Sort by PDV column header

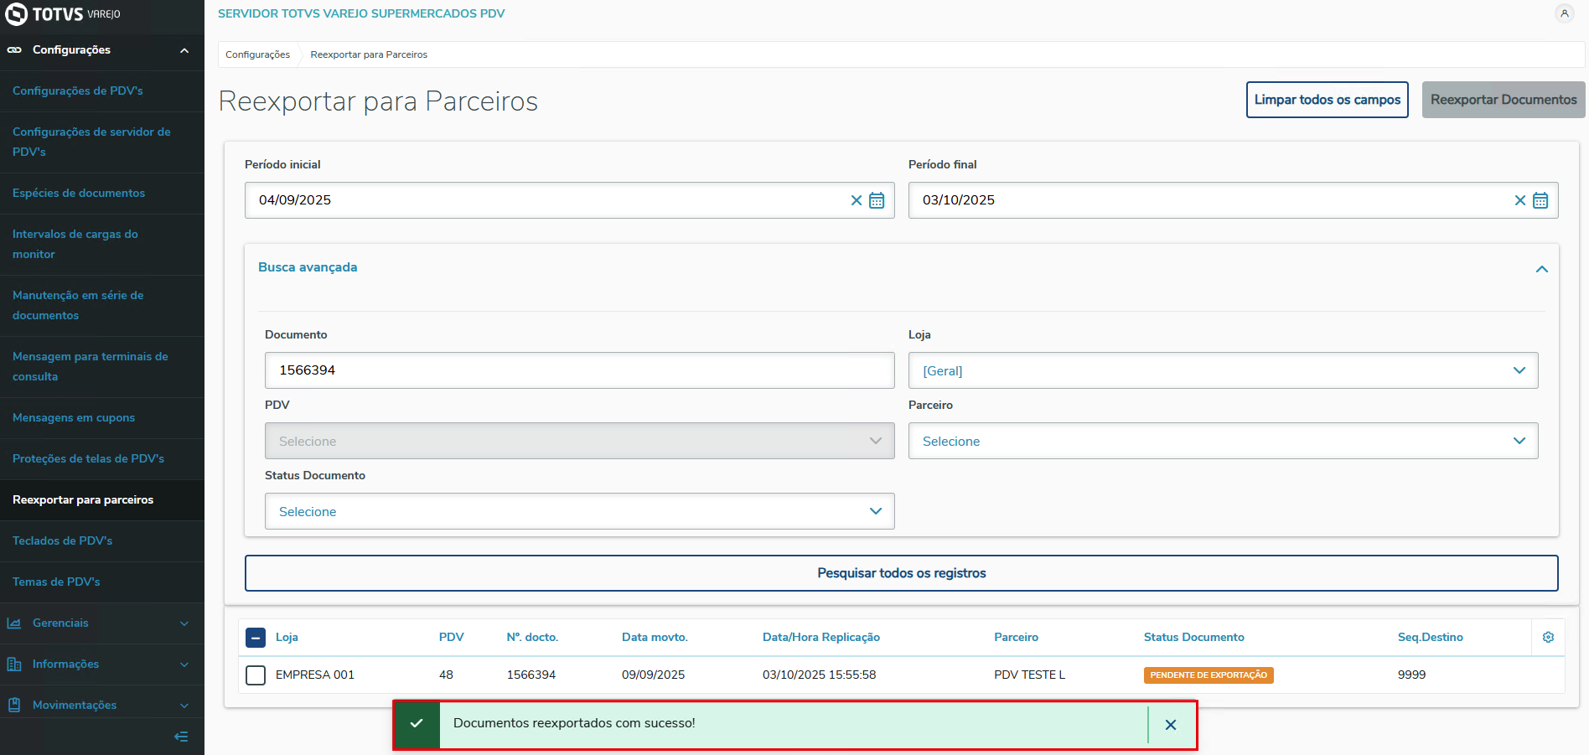(x=451, y=638)
